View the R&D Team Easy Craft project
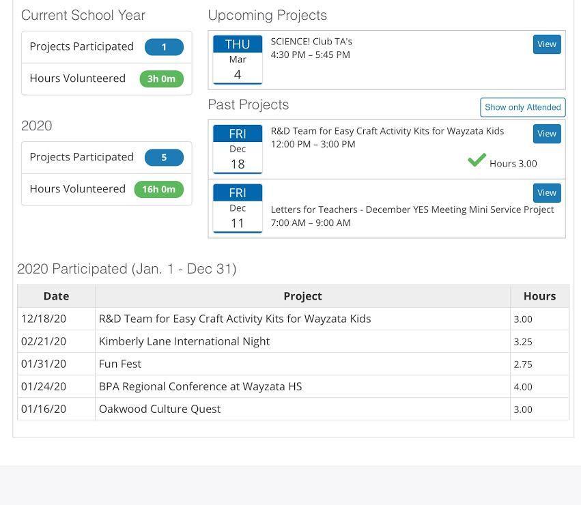The width and height of the screenshot is (581, 505). 547,134
